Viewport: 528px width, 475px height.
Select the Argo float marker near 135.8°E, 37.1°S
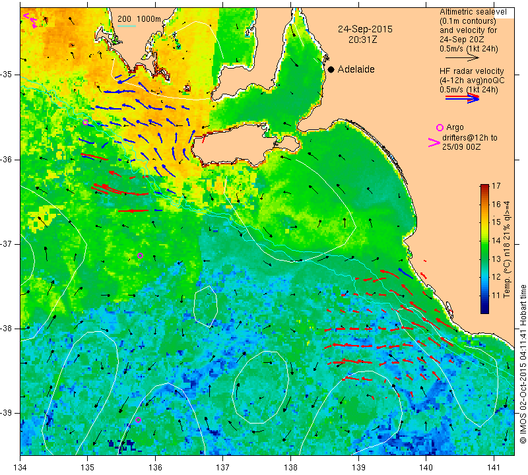tap(141, 256)
